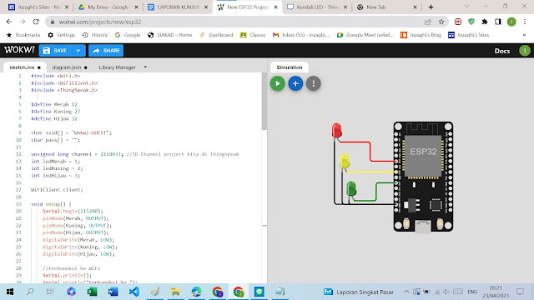Open the Google bookmark
Image resolution: width=534 pixels, height=300 pixels.
tap(128, 35)
